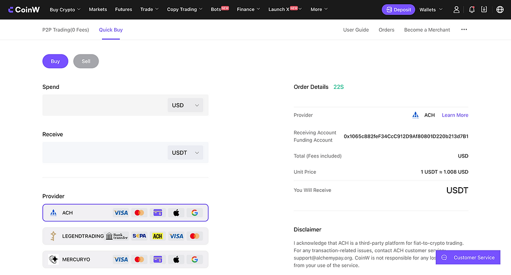Switch to Sell mode
The width and height of the screenshot is (511, 275).
tap(86, 61)
